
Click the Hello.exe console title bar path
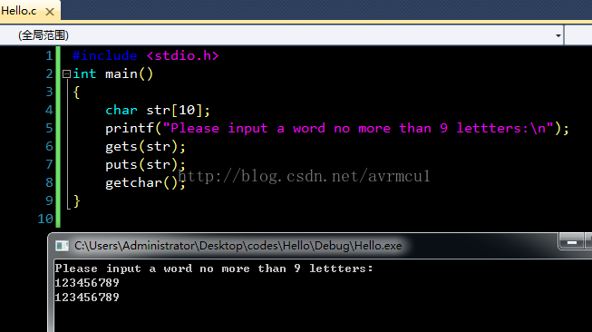(238, 246)
